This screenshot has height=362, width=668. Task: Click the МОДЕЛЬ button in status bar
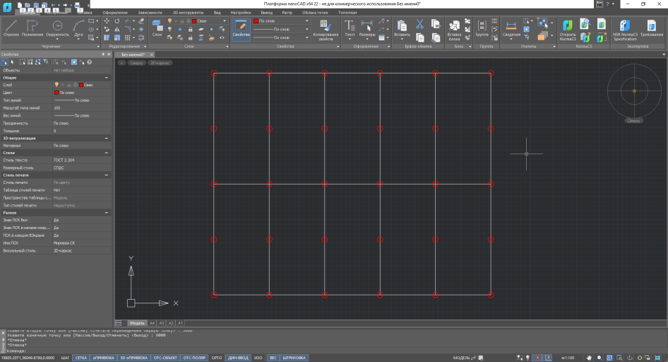click(x=461, y=358)
